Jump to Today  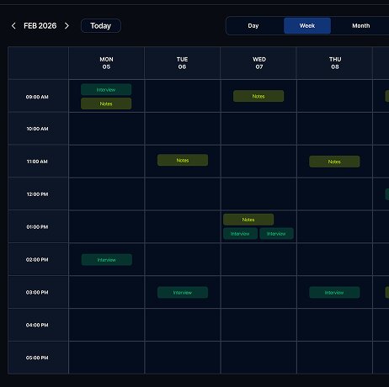101,26
